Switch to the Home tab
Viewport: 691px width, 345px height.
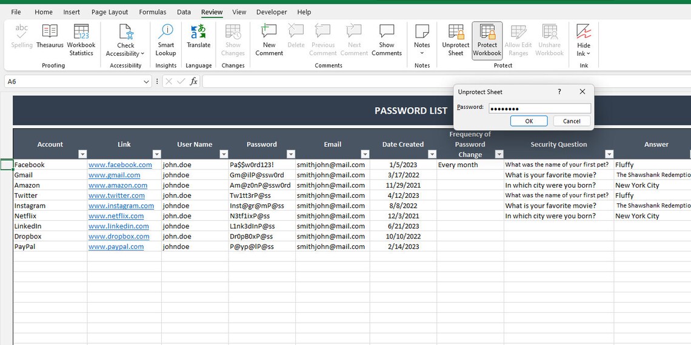[x=44, y=12]
